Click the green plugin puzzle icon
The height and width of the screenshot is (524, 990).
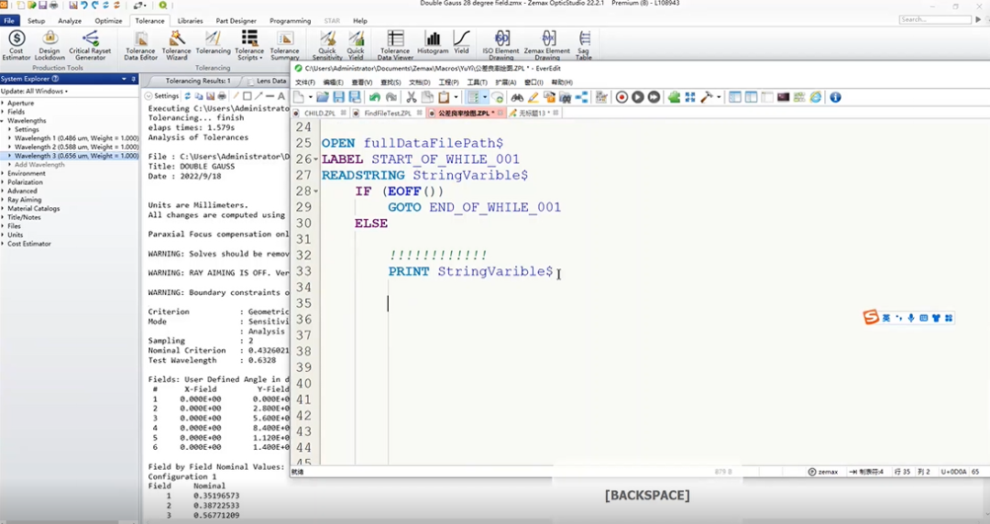(674, 97)
